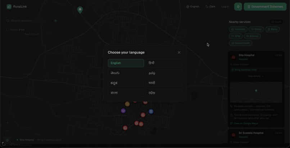Screen dimensions: 290x148
Task: Select বাংলা (Bengali) language option
Action: [x=126, y=93]
